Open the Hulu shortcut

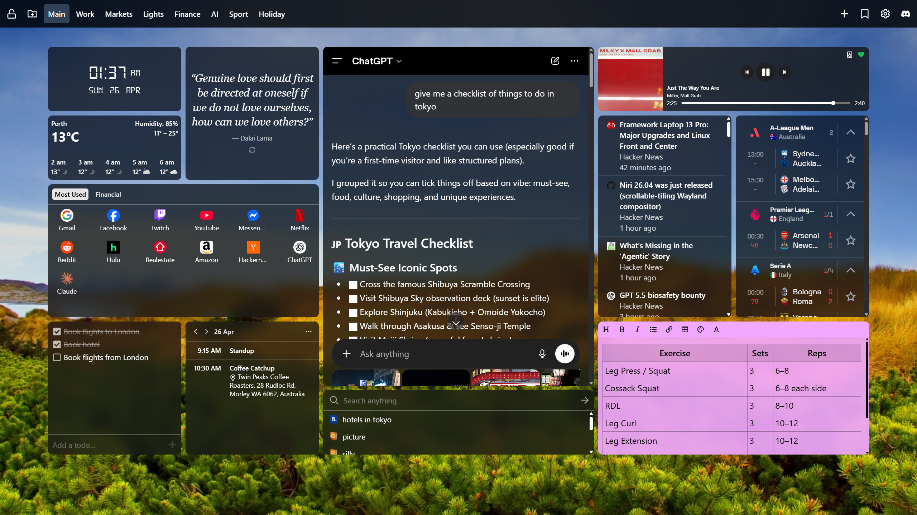click(x=113, y=252)
